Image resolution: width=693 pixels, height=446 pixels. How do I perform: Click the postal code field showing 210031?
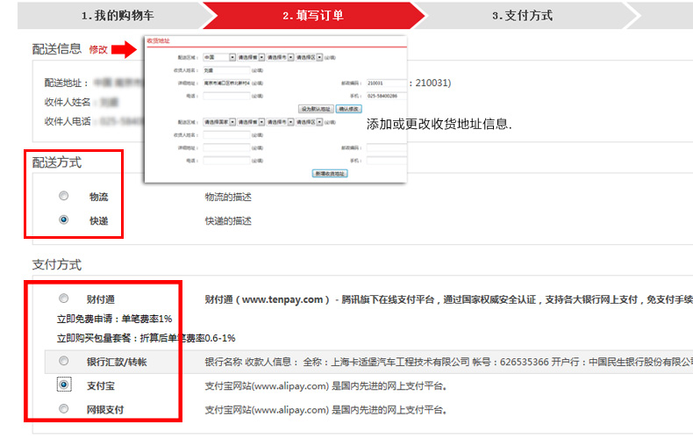pos(386,83)
